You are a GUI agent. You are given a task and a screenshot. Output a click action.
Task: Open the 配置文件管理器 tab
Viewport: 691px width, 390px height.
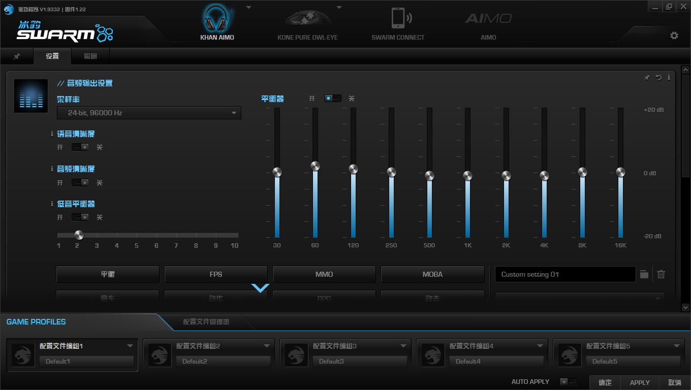coord(206,322)
